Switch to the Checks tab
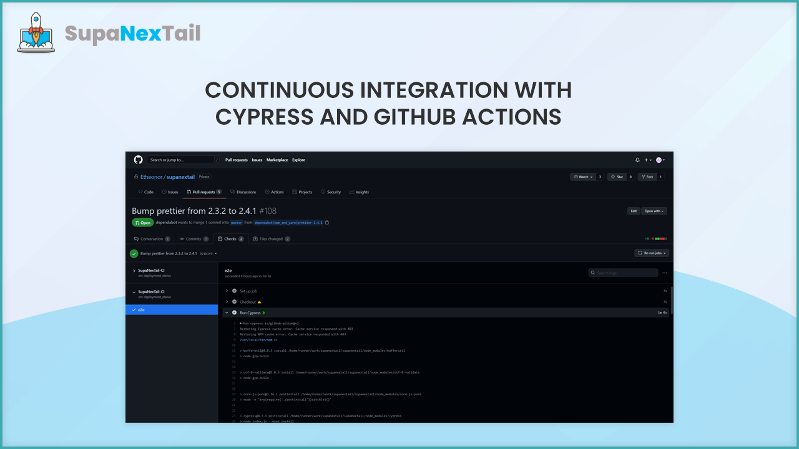This screenshot has width=799, height=449. tap(231, 239)
